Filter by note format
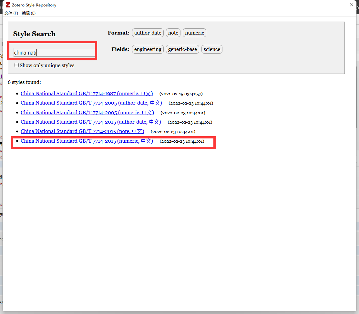This screenshot has height=314, width=359. (x=173, y=33)
